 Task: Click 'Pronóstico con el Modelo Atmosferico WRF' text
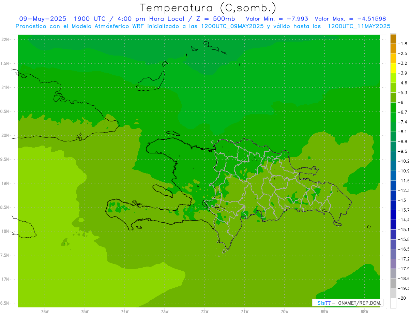click(x=80, y=26)
